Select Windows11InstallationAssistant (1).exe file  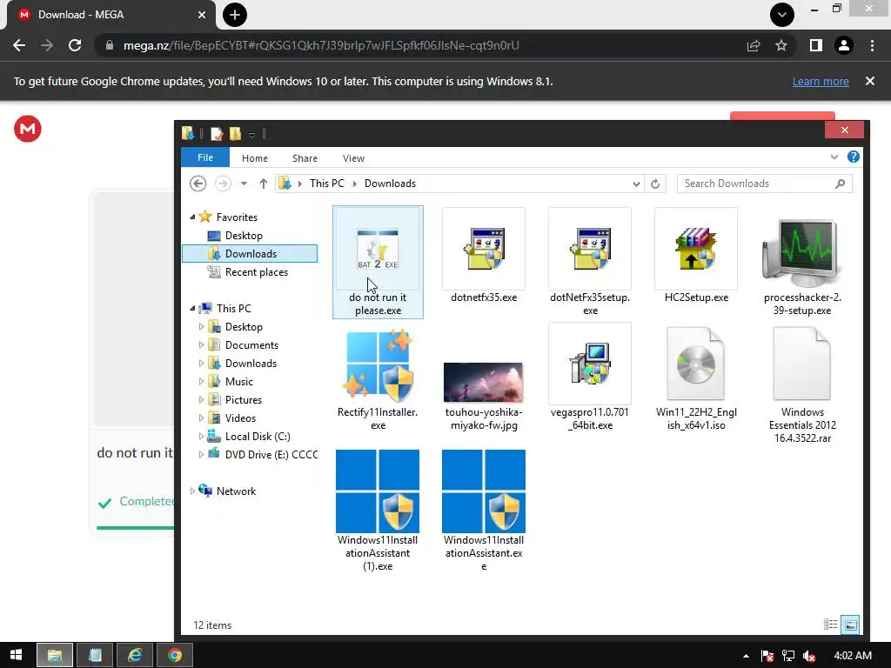click(x=378, y=510)
